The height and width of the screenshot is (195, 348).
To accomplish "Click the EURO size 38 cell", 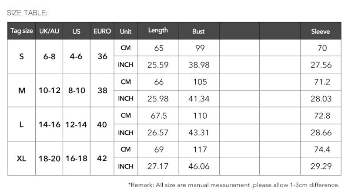I will coord(102,91).
